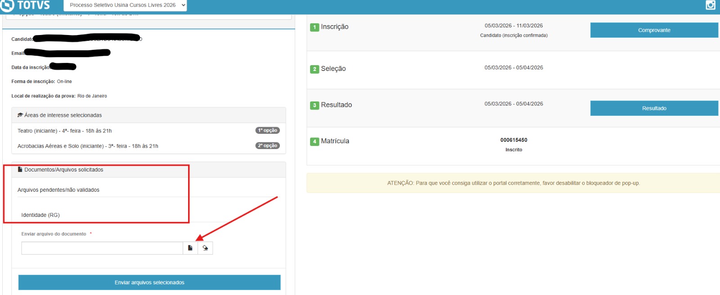Click the document upload text field
The height and width of the screenshot is (295, 720).
pyautogui.click(x=102, y=248)
